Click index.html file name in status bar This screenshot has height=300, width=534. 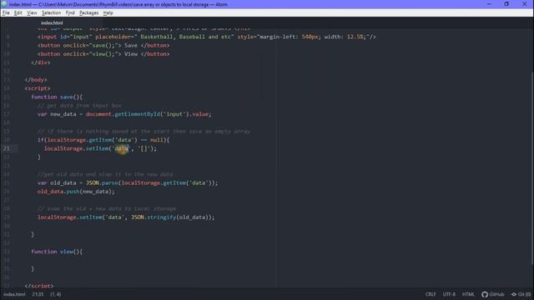click(14, 294)
